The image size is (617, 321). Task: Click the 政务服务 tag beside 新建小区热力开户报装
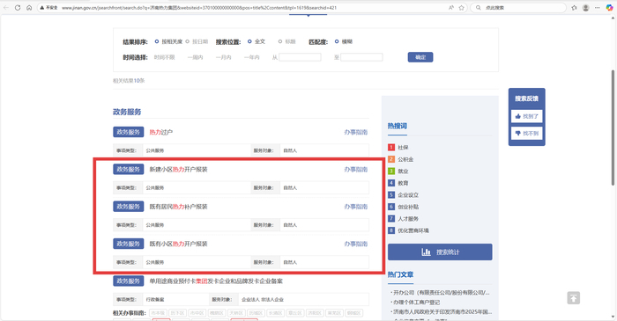coord(129,170)
